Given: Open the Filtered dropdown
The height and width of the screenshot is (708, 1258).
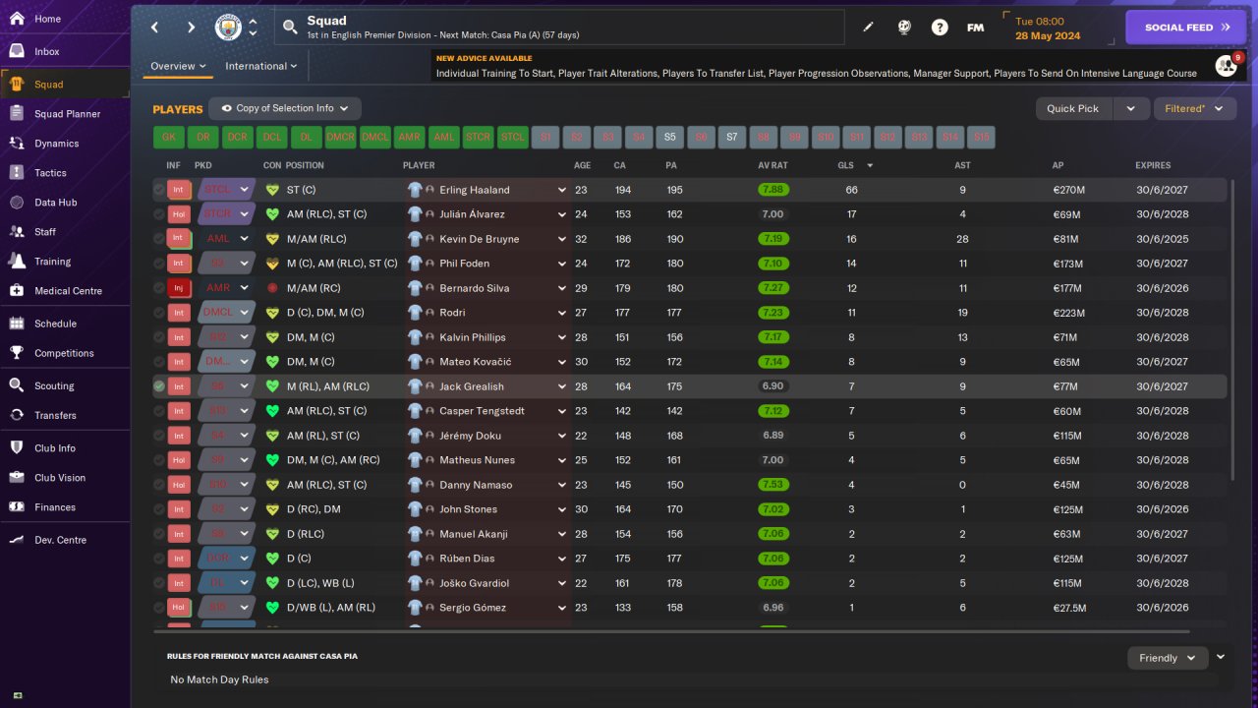Looking at the screenshot, I should point(1194,108).
